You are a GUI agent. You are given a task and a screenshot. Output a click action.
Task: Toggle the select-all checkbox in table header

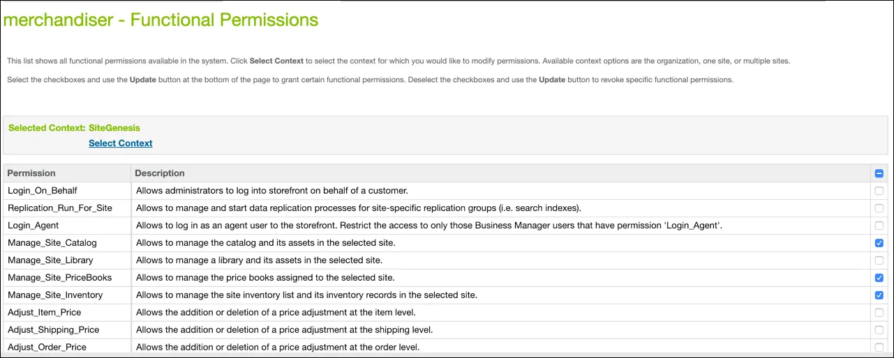click(x=879, y=173)
